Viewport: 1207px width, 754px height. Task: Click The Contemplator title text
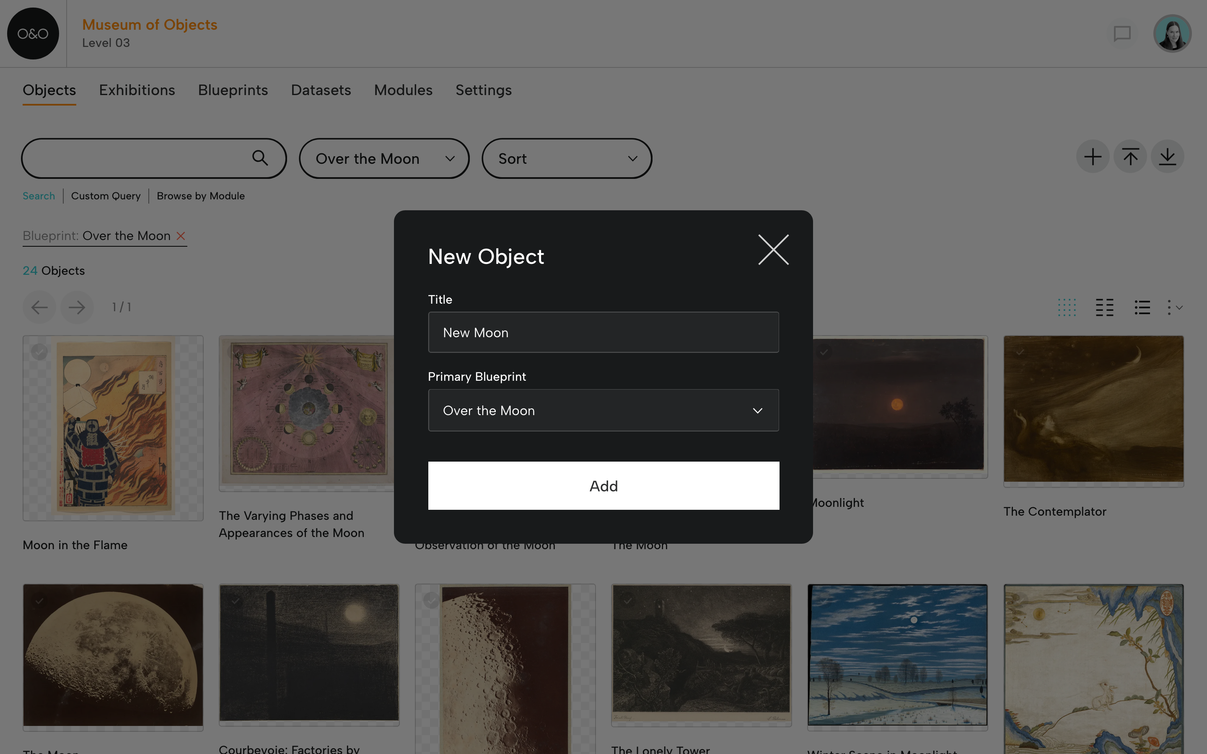tap(1054, 511)
